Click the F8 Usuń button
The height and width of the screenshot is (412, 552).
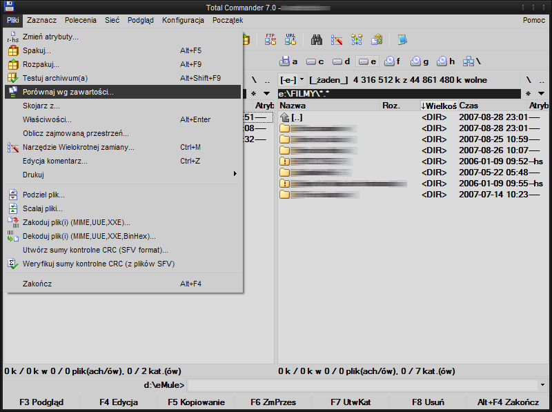pyautogui.click(x=428, y=402)
